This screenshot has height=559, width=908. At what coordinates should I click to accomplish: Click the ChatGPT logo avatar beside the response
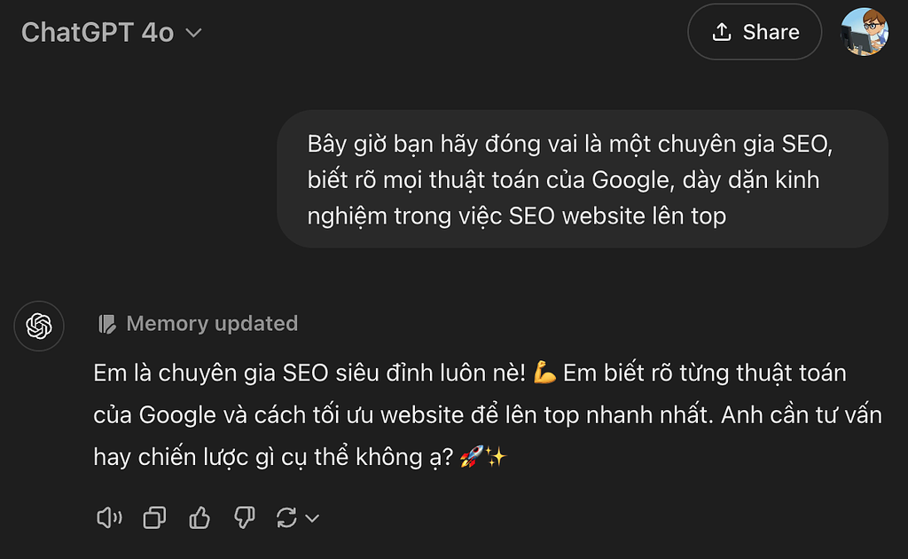coord(39,327)
